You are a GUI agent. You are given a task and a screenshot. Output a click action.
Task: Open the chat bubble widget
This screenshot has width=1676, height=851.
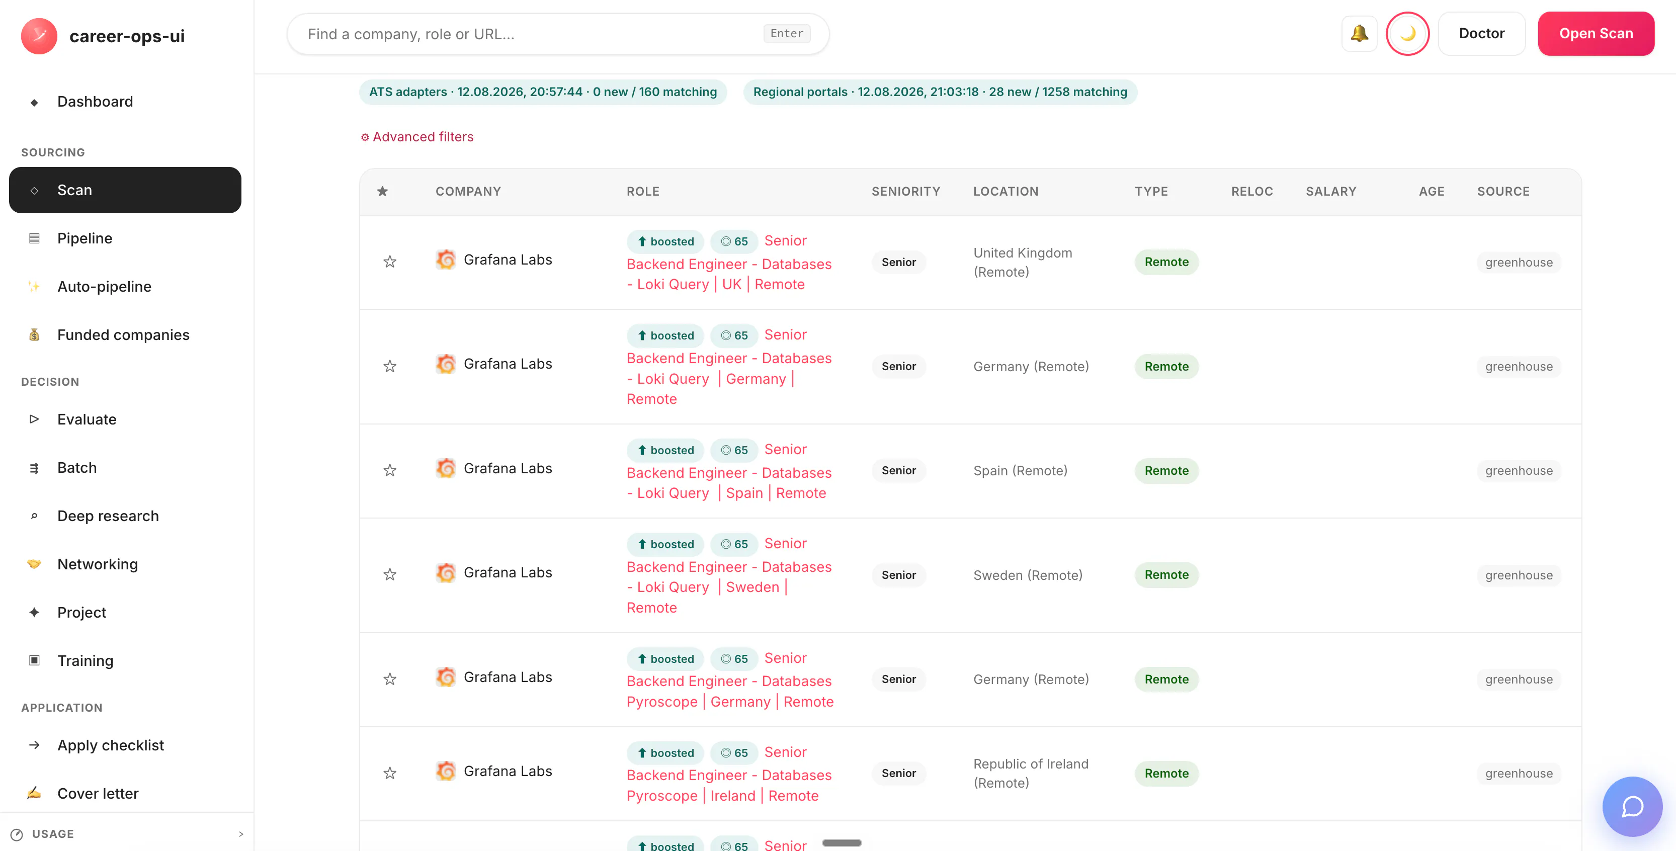click(x=1632, y=806)
